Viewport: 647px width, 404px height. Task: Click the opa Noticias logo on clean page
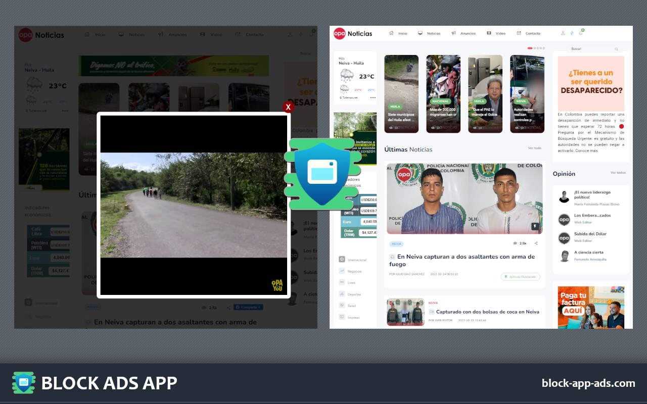pyautogui.click(x=353, y=33)
